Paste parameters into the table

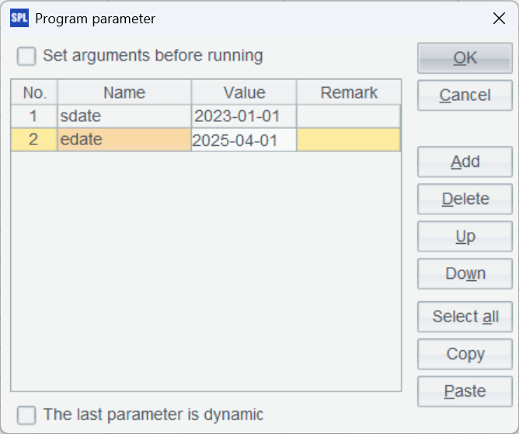pos(465,391)
